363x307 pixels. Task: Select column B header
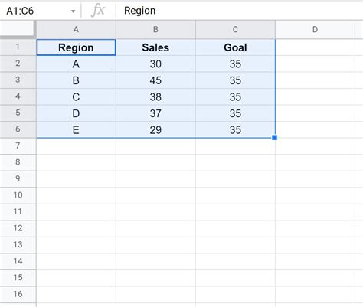click(x=155, y=30)
